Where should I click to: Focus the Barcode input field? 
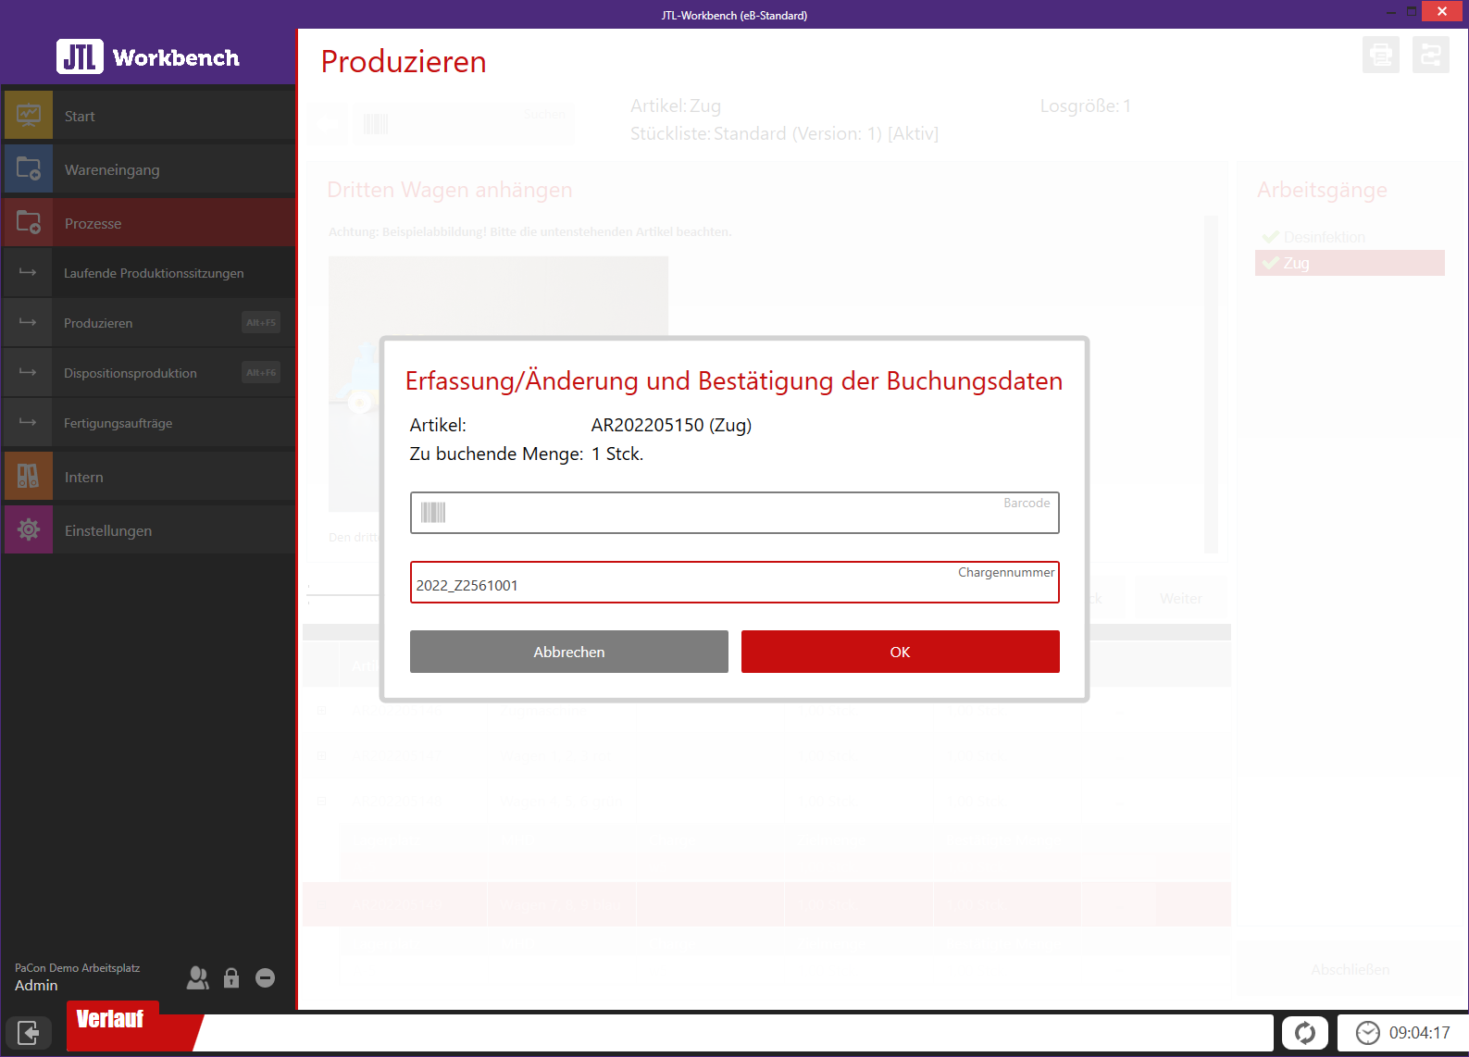tap(735, 513)
